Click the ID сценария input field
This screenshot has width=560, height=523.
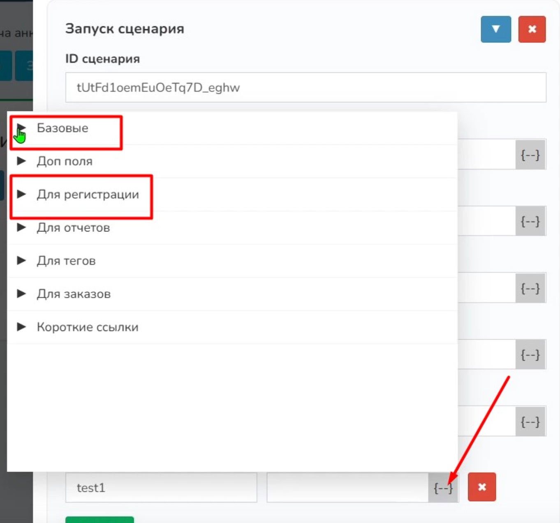[305, 88]
